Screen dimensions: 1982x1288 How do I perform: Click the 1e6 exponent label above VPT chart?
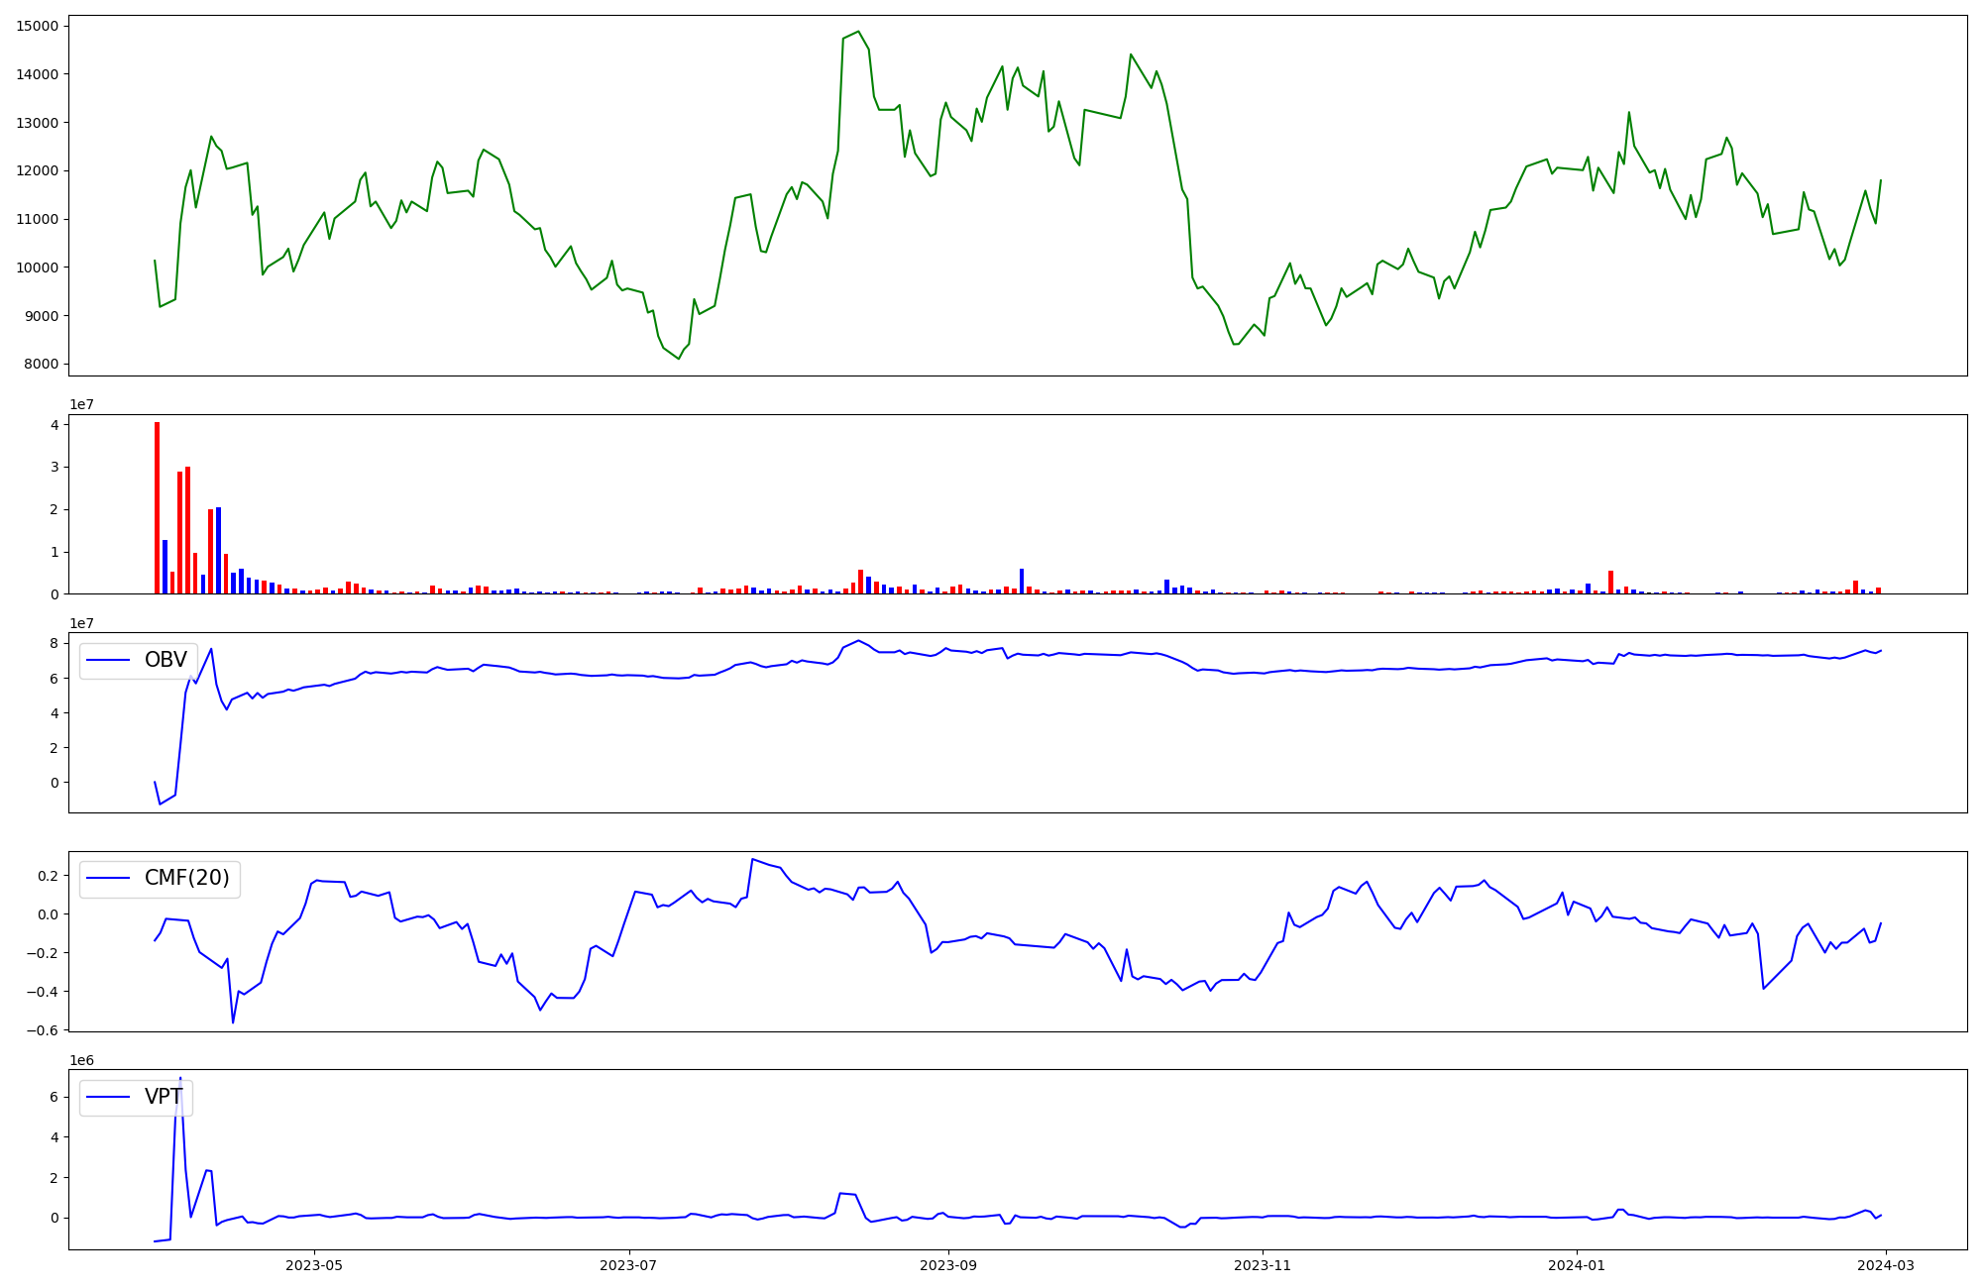tap(81, 1060)
